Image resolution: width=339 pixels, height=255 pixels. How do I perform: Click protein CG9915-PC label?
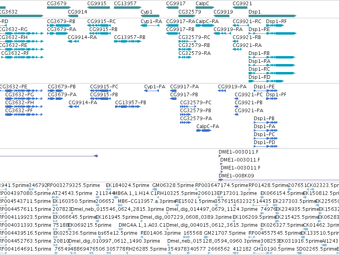[104, 87]
